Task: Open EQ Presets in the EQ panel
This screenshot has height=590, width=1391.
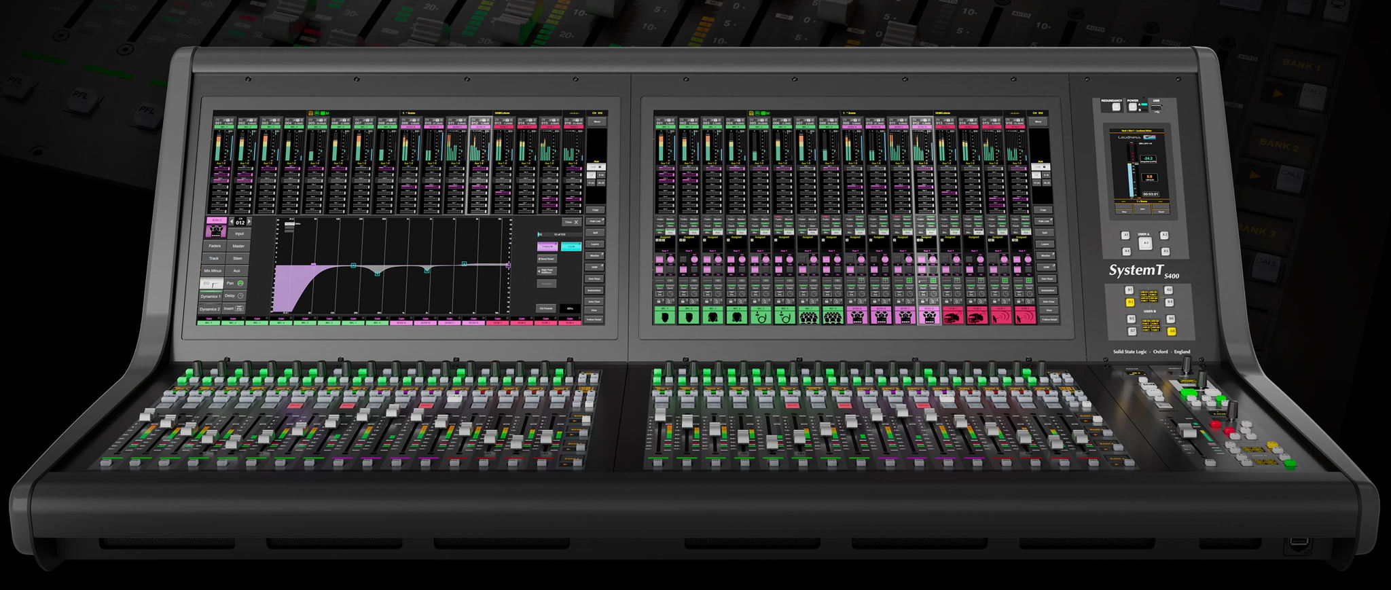Action: point(546,308)
